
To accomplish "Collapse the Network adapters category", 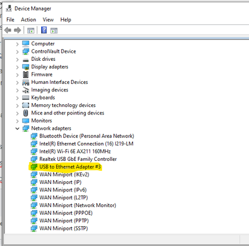I will (x=17, y=129).
